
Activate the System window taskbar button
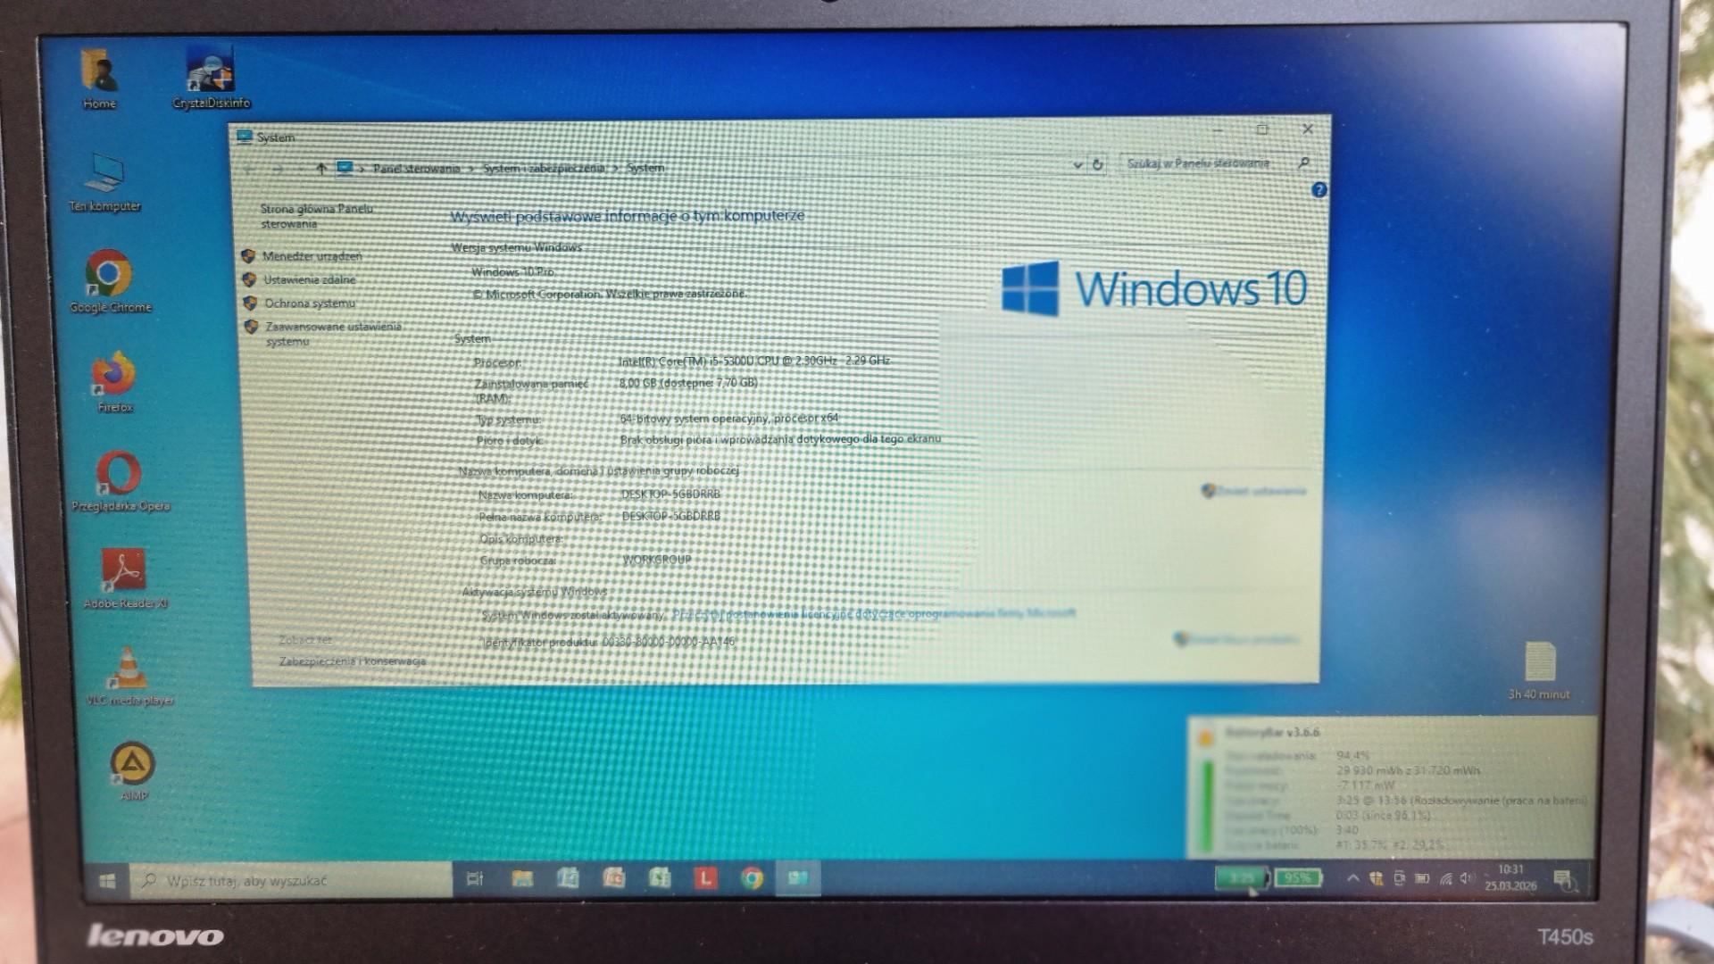[x=797, y=878]
